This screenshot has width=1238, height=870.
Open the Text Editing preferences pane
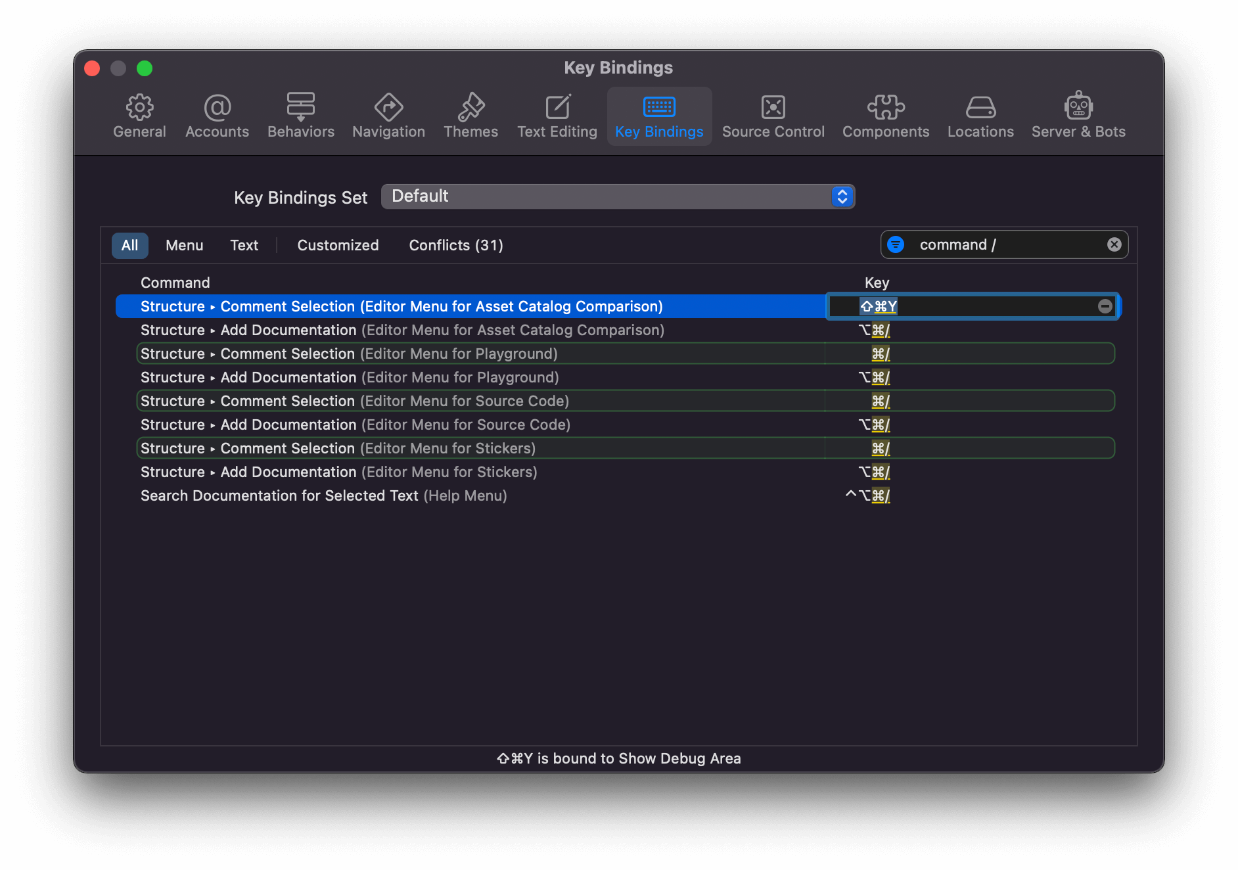pyautogui.click(x=557, y=116)
